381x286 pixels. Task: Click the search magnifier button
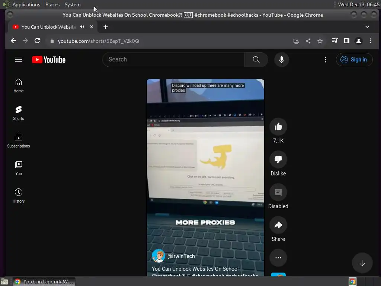coord(256,60)
